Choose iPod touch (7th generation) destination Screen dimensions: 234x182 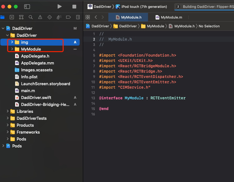(x=141, y=7)
